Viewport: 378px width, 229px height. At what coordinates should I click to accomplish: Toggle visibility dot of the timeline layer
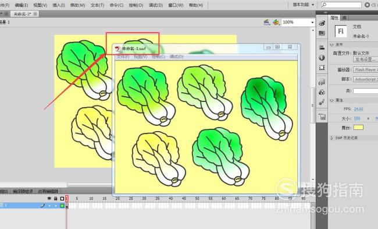[x=49, y=206]
